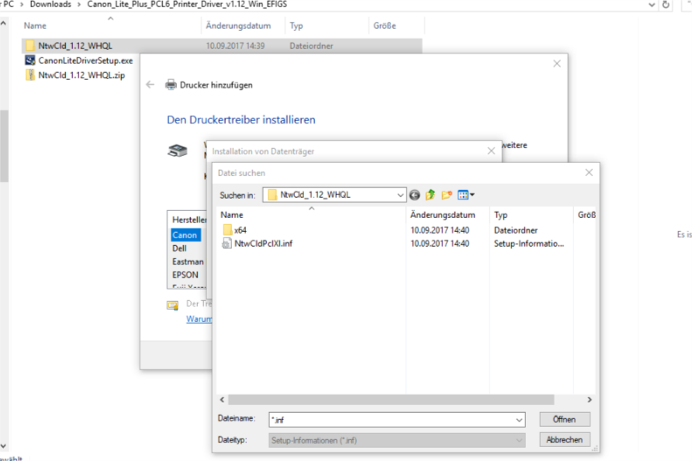
Task: Click the NtwCld_1.12_WHQL.zip archive icon
Action: (x=30, y=75)
